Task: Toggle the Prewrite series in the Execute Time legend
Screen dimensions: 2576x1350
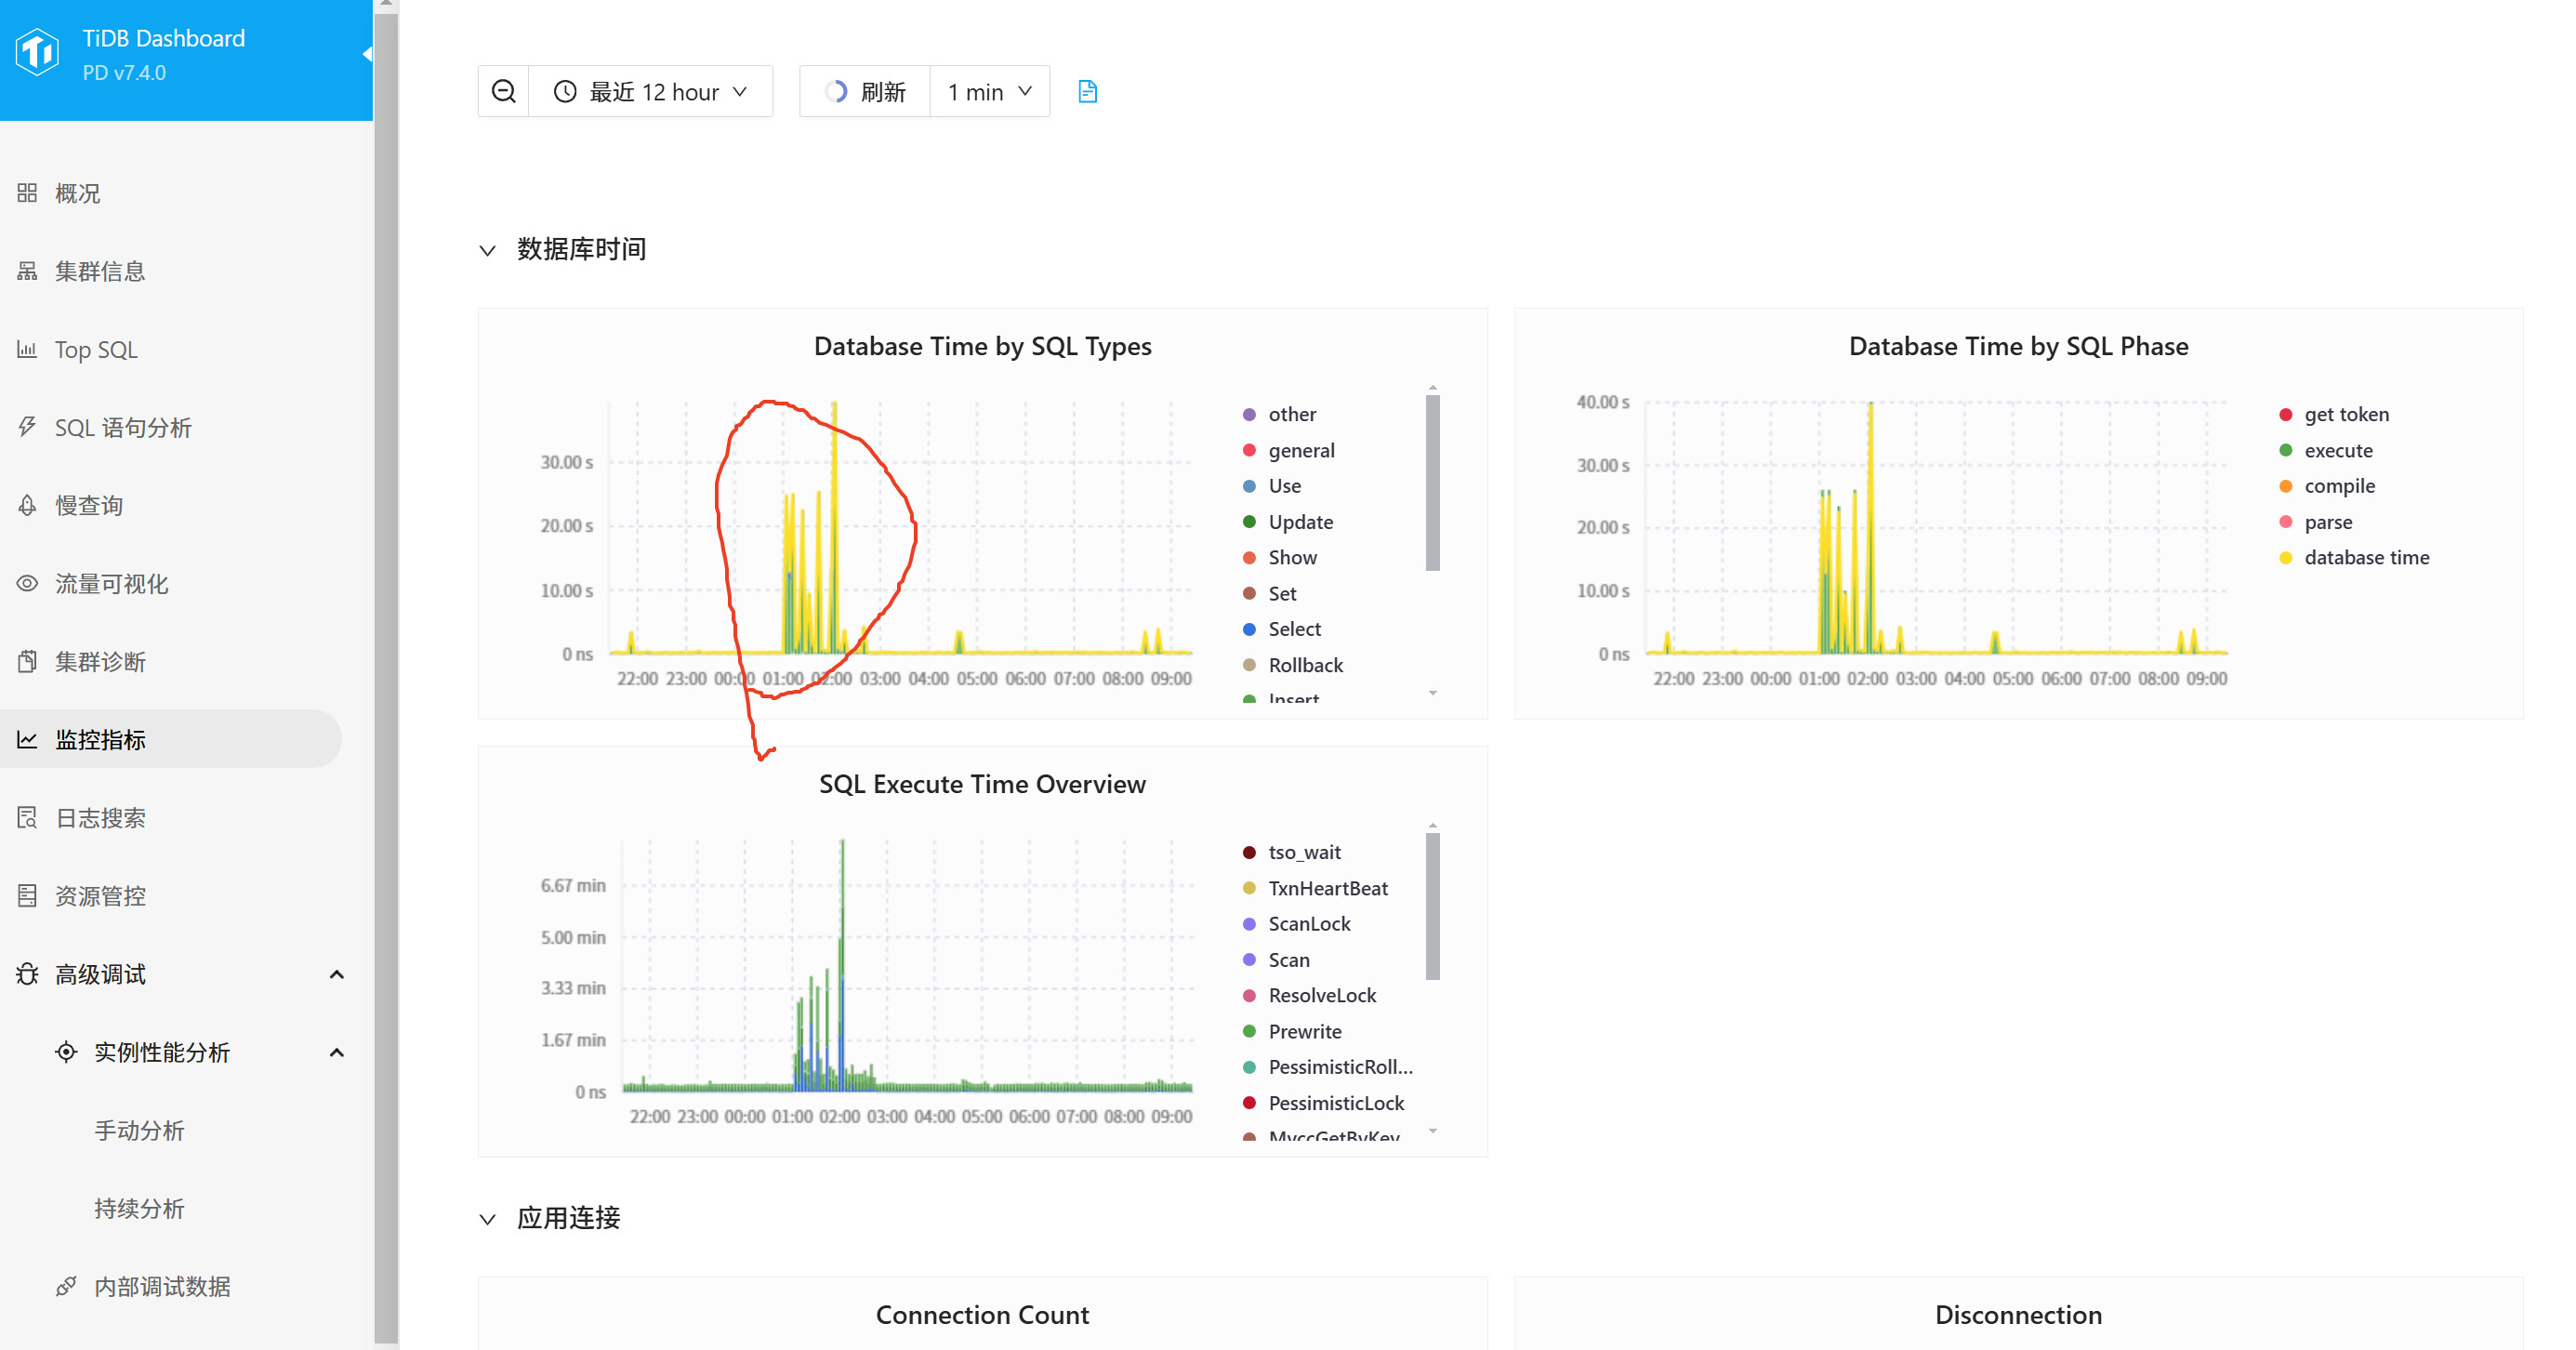Action: (1304, 1031)
